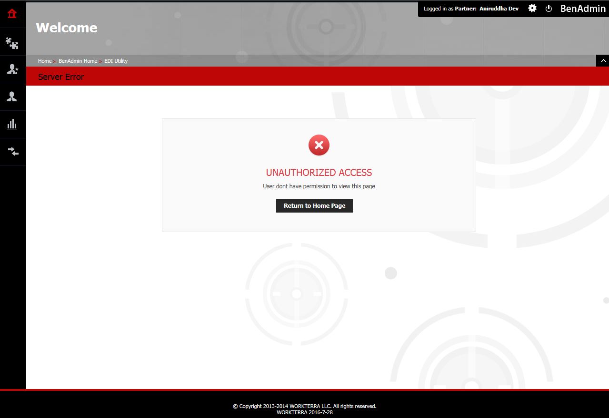Collapse the header with the up chevron

point(603,61)
